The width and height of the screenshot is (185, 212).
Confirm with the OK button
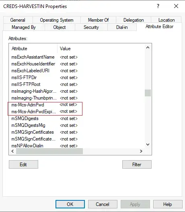[70, 204]
